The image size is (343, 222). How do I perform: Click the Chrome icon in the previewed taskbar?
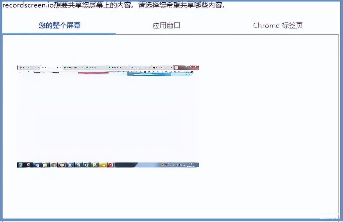click(53, 165)
